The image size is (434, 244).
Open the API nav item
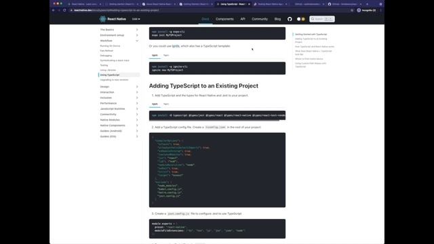(243, 19)
